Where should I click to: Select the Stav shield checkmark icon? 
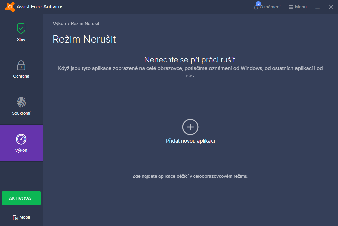[21, 29]
